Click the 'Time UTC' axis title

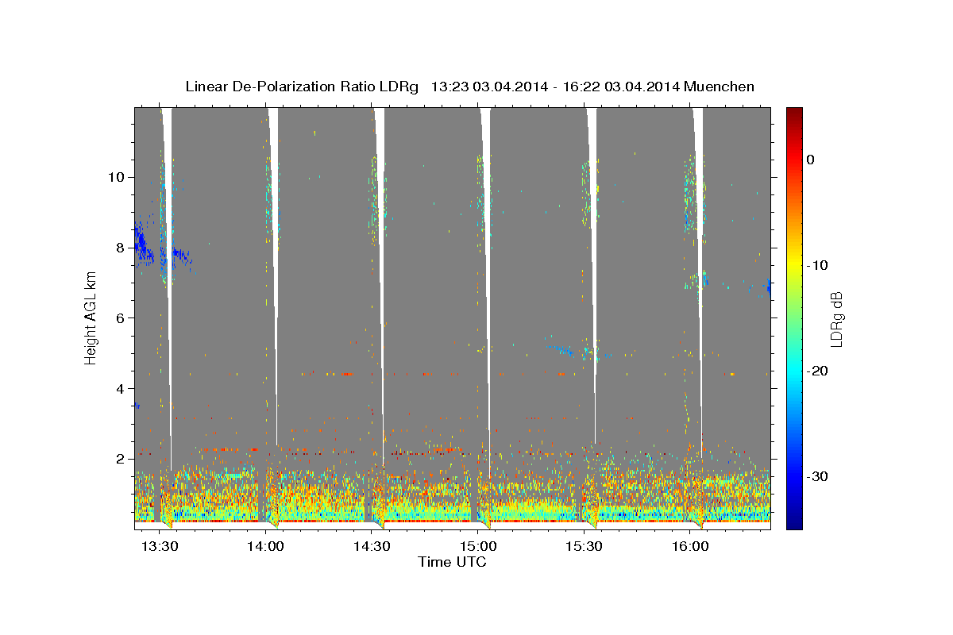point(452,562)
